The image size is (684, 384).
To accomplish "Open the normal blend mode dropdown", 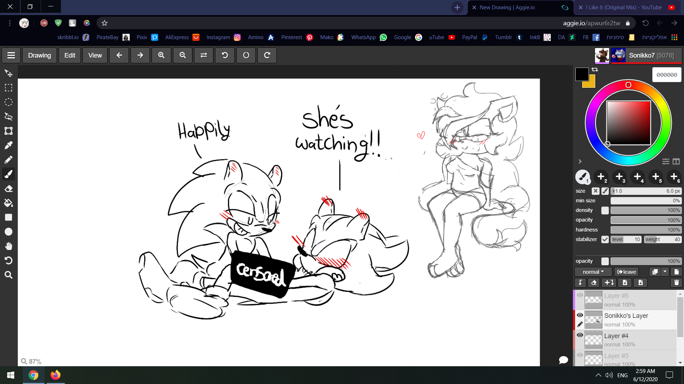I will coord(593,272).
